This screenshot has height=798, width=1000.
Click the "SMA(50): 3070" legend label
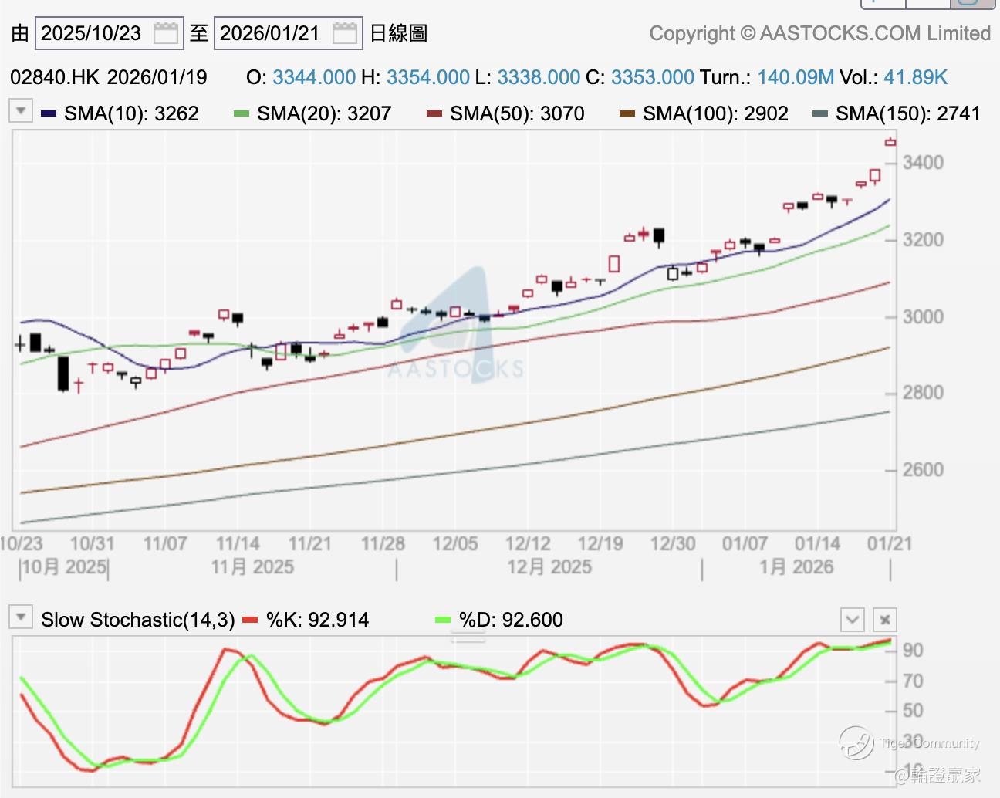tap(518, 114)
